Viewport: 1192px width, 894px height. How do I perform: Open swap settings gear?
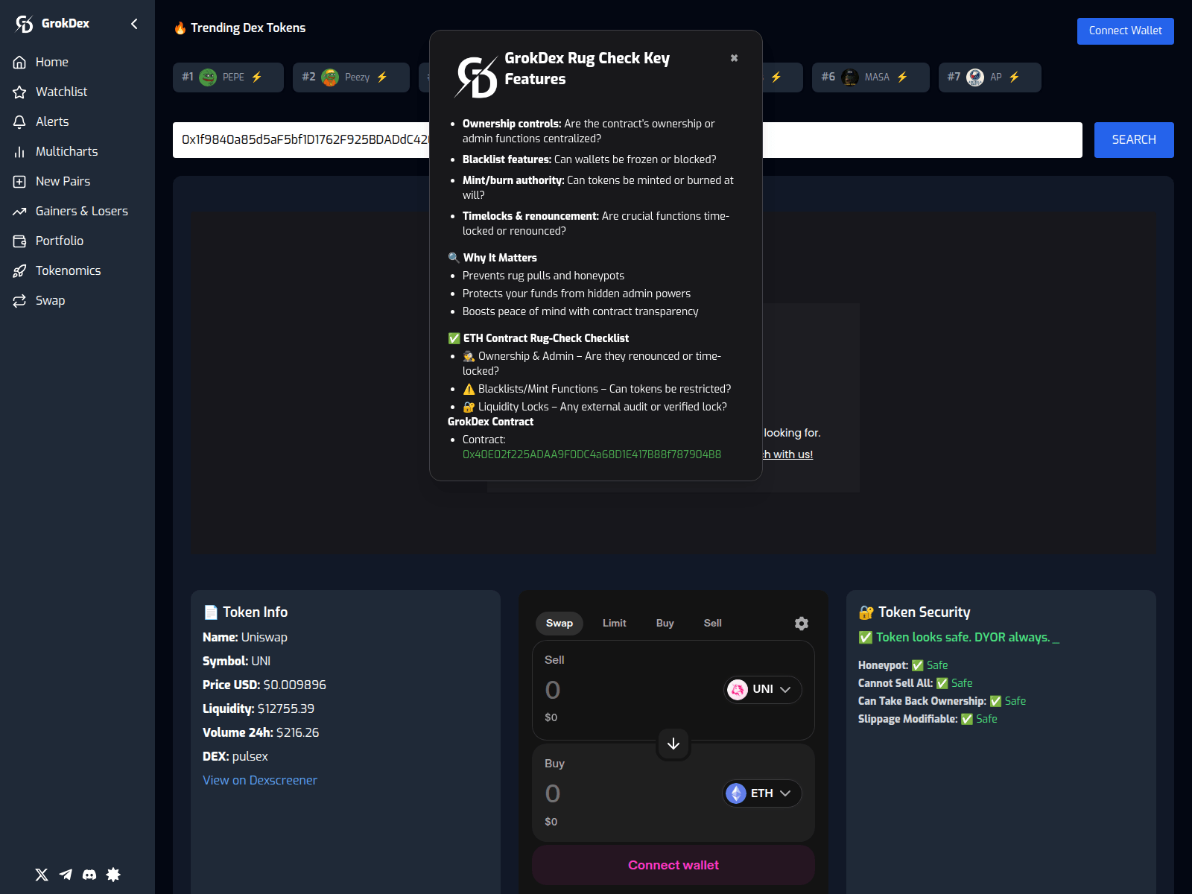tap(802, 624)
